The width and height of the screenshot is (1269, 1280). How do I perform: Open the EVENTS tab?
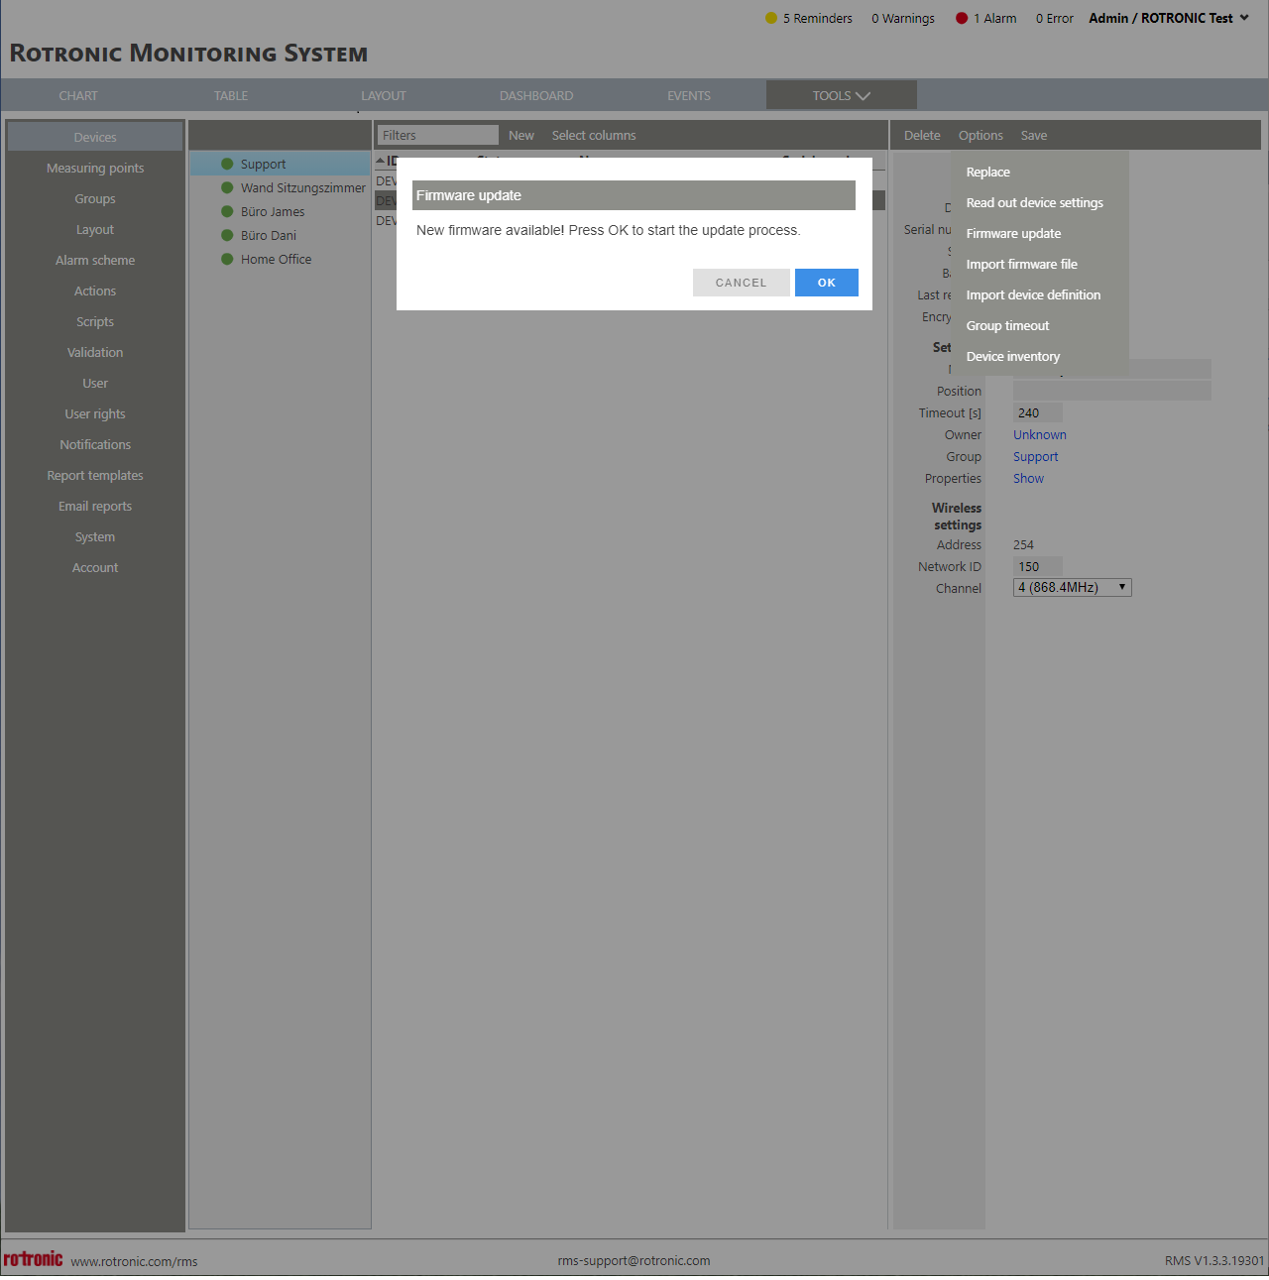(689, 96)
